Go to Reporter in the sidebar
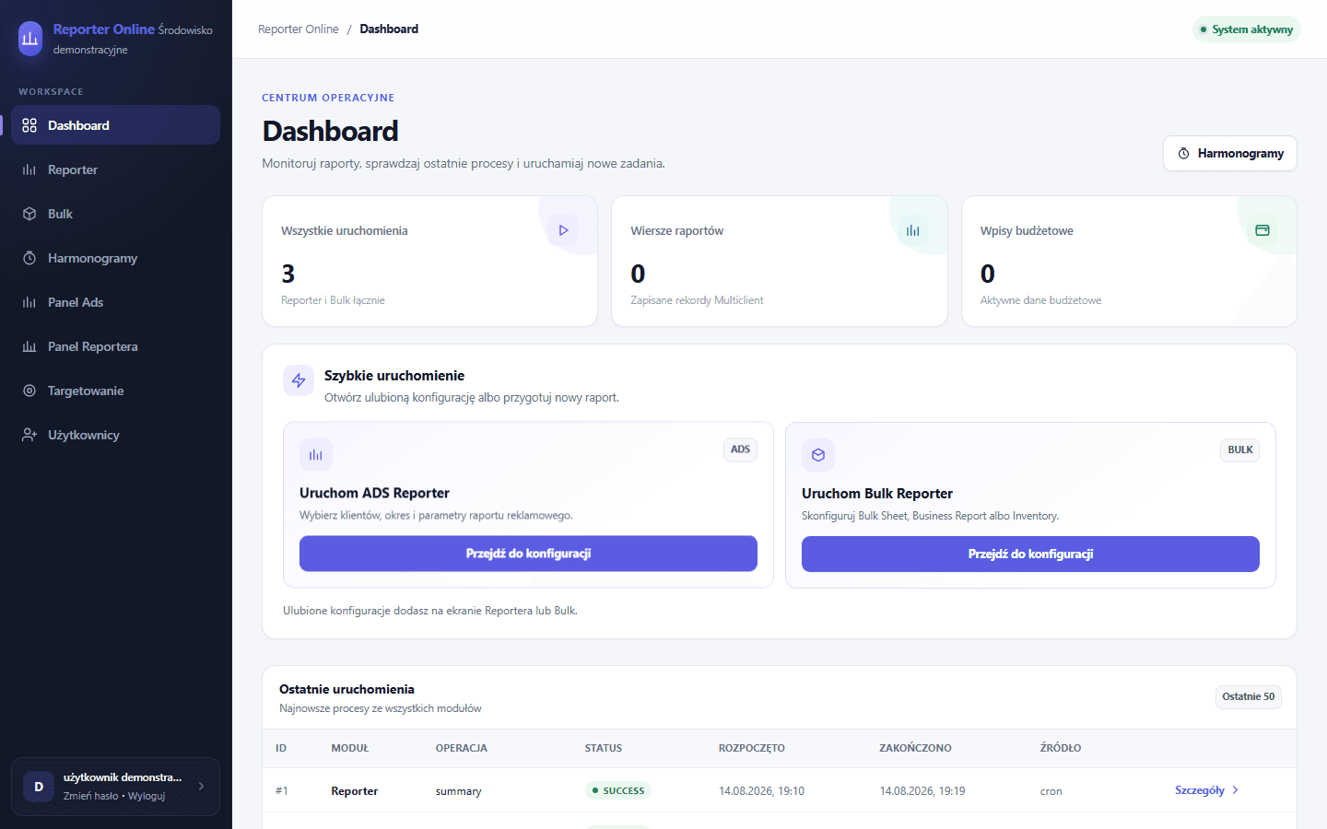Screen dimensions: 1327x829 coord(115,169)
